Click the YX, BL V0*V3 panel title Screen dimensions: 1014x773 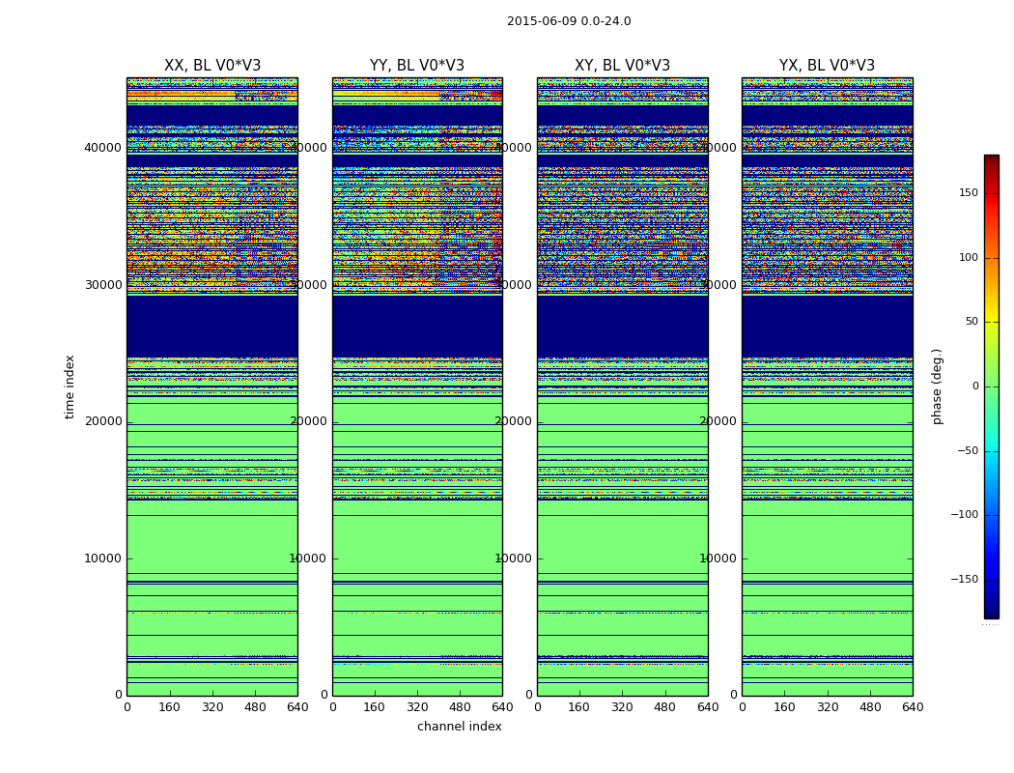(827, 66)
